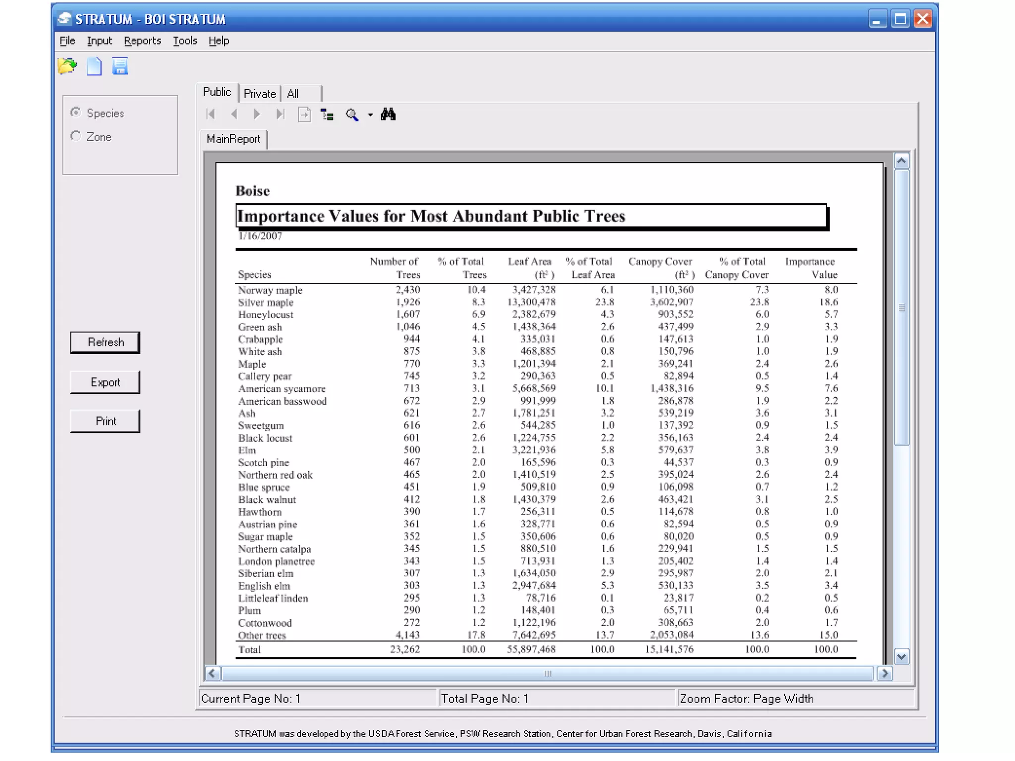1015x761 pixels.
Task: Switch to the Private tab
Action: [259, 94]
